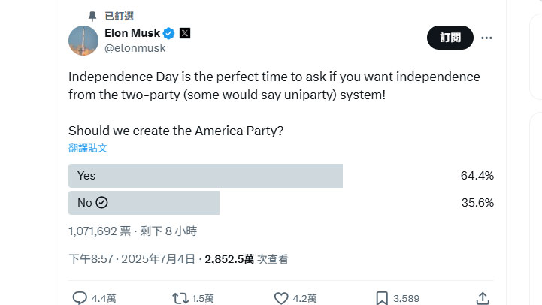
Task: Open Elon Musk's profile avatar
Action: [x=83, y=41]
